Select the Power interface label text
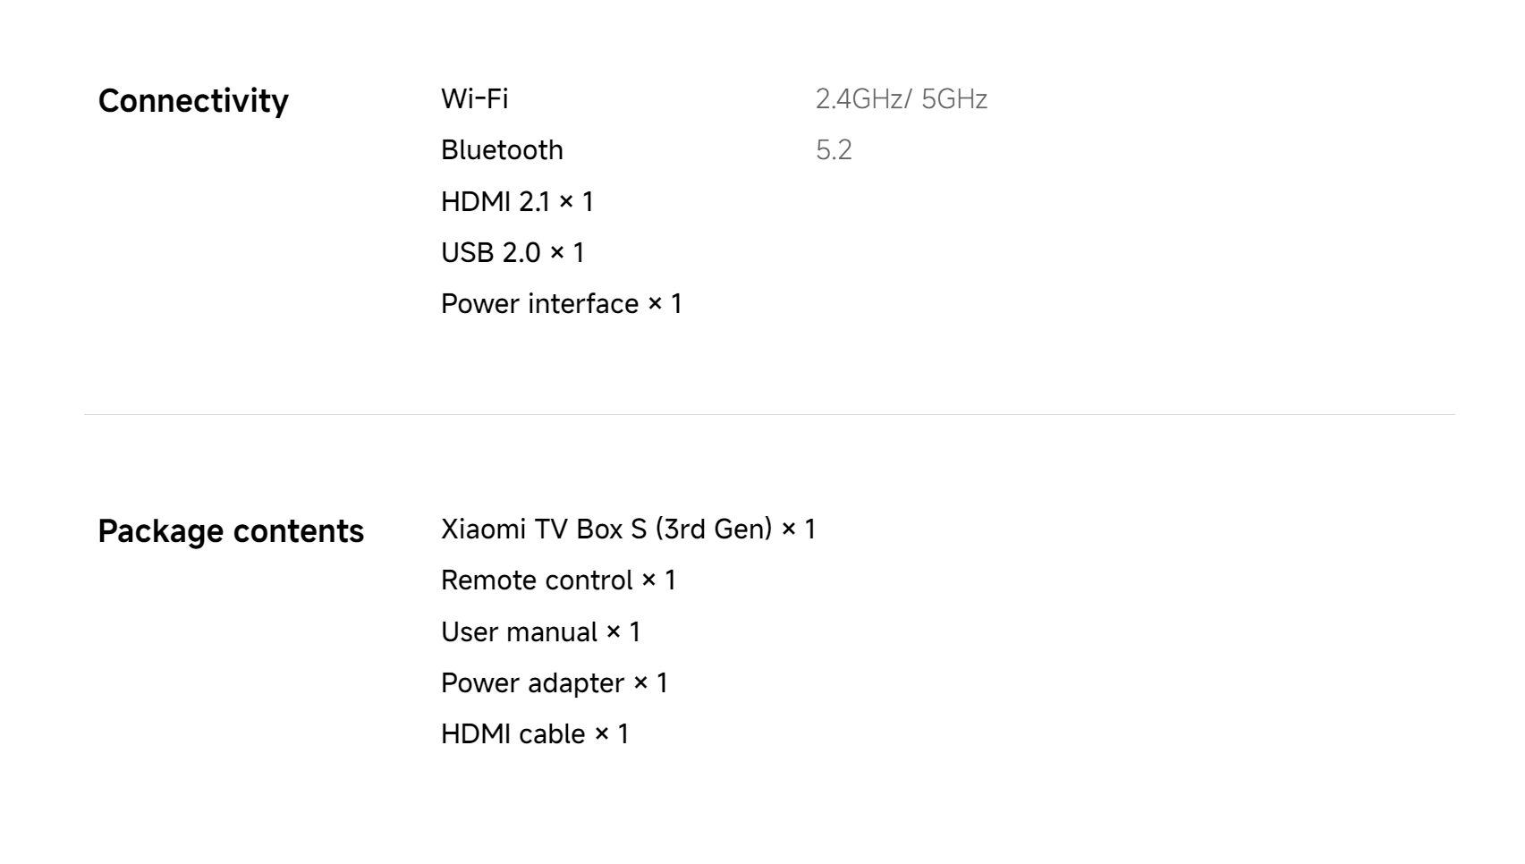The width and height of the screenshot is (1525, 864). 539,304
